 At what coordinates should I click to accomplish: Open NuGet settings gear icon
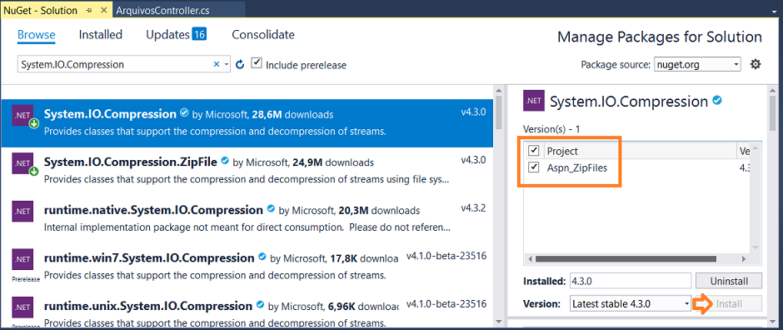point(756,64)
